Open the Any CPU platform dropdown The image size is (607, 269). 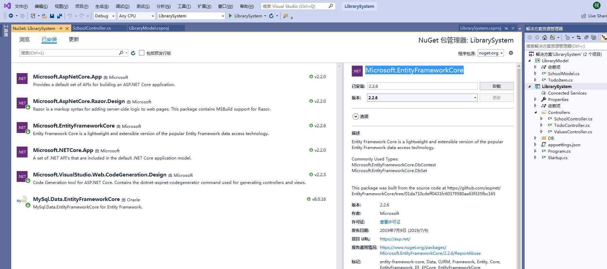tap(136, 16)
